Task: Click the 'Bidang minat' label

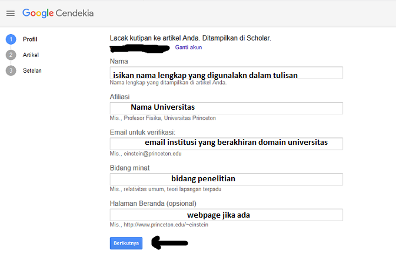Action: [x=129, y=168]
